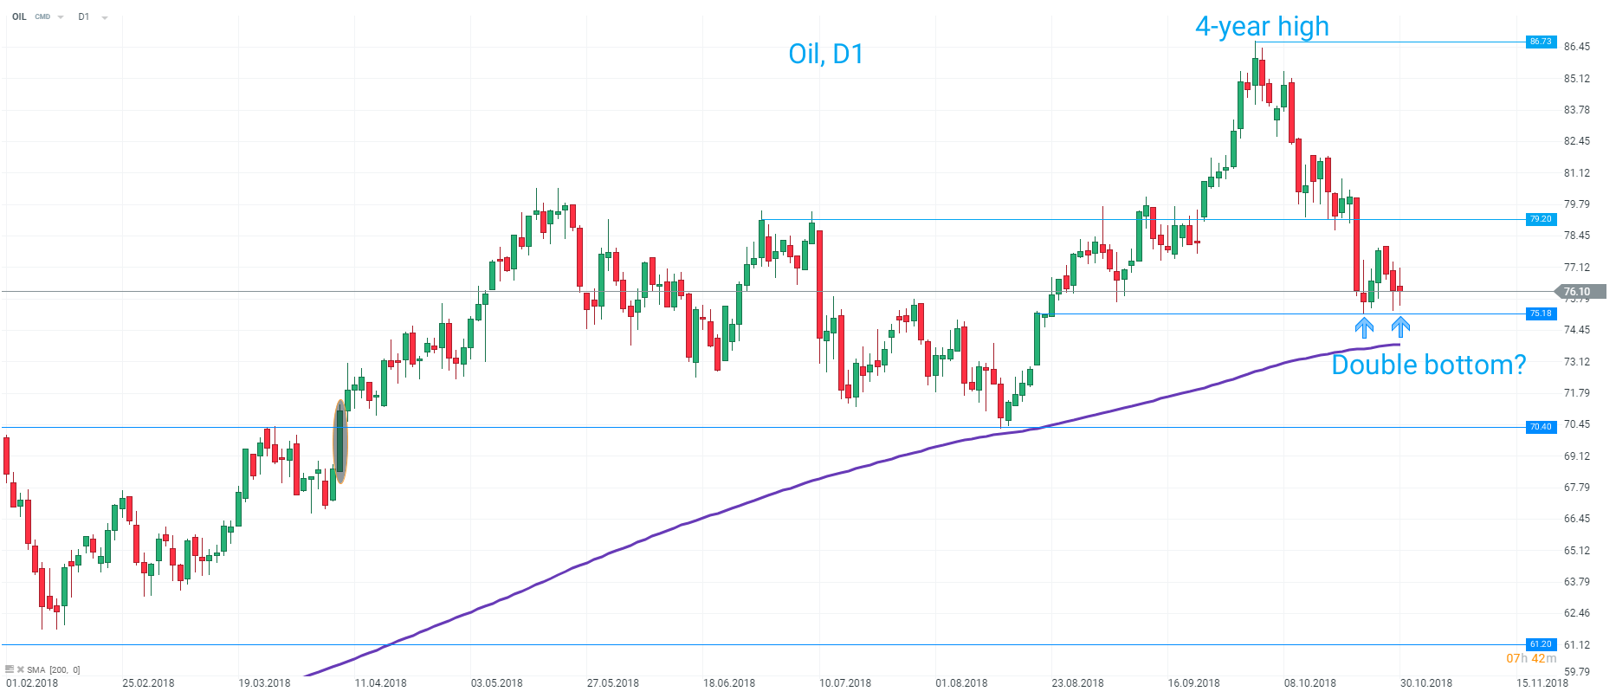Select the 'Double bottom?' text annotation
1616x698 pixels.
tap(1428, 365)
